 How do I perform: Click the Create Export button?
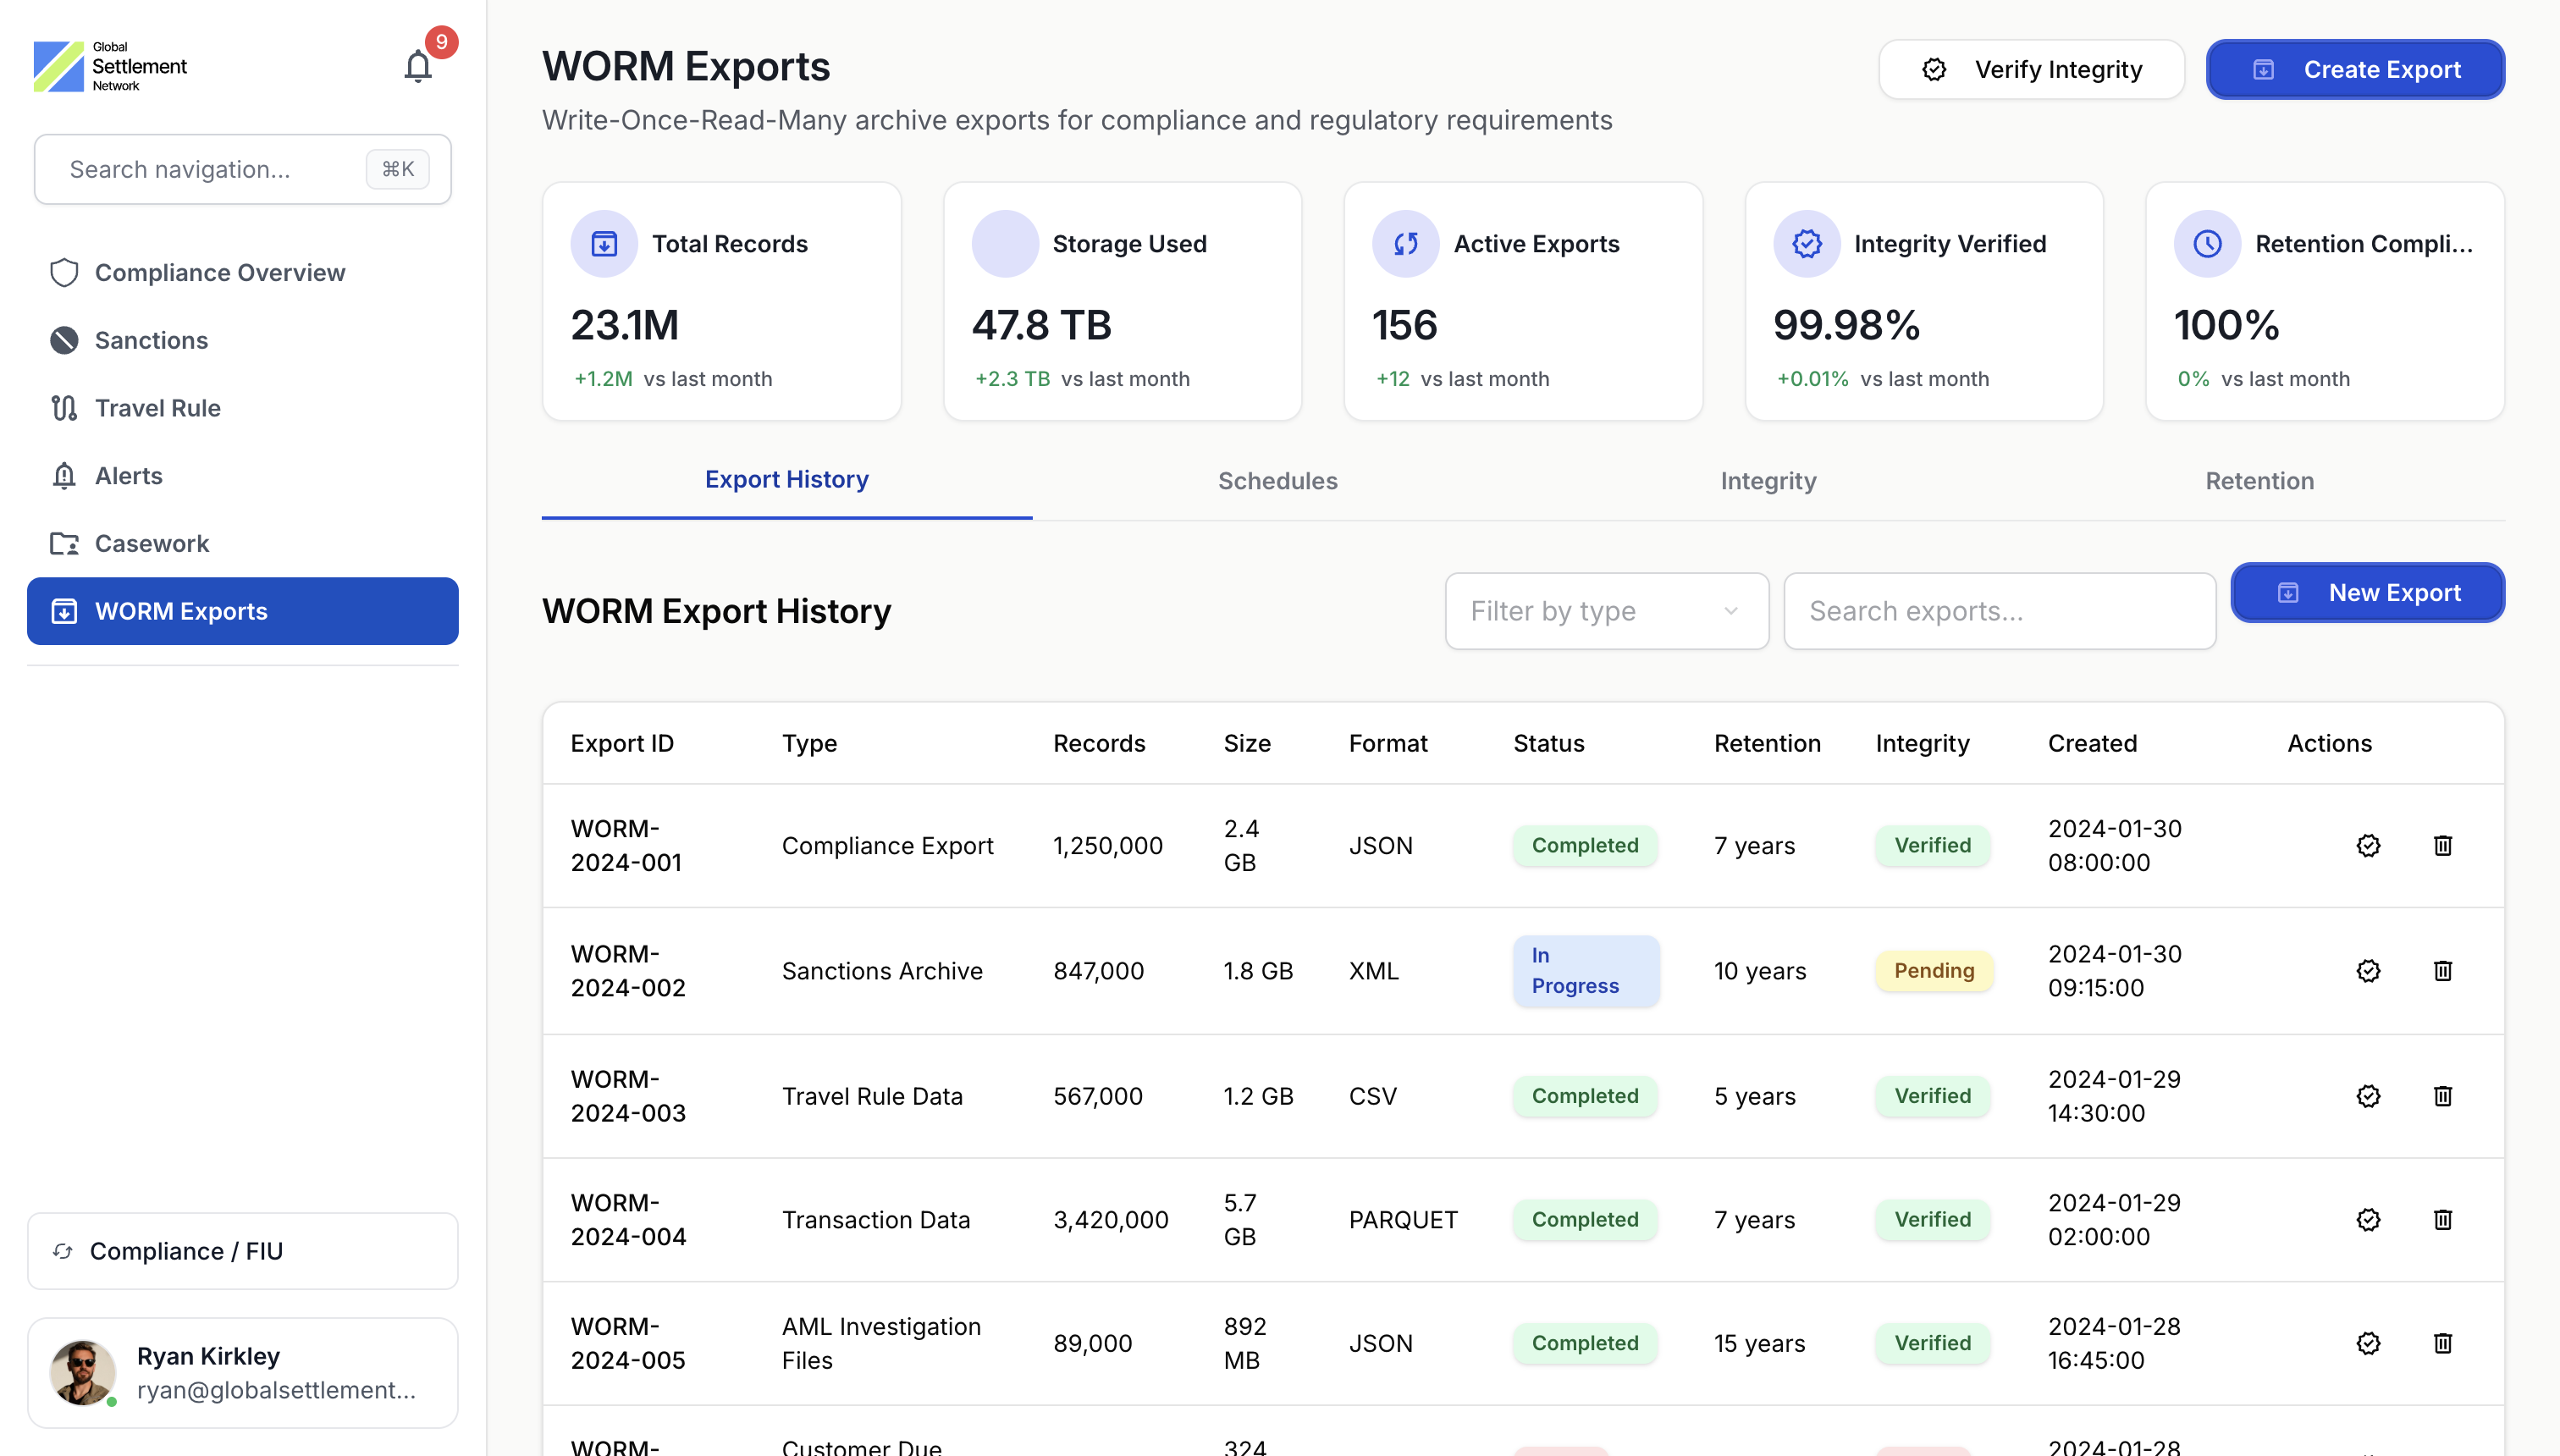click(2355, 69)
